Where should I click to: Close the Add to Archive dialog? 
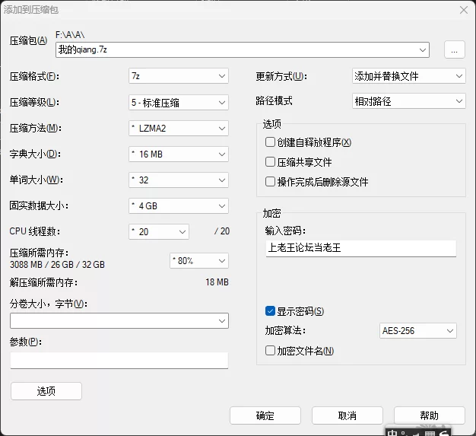coord(464,10)
